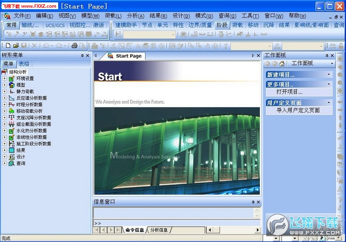Click the Print icon in toolbar
Viewport: 346px width, 242px height.
coord(74,46)
